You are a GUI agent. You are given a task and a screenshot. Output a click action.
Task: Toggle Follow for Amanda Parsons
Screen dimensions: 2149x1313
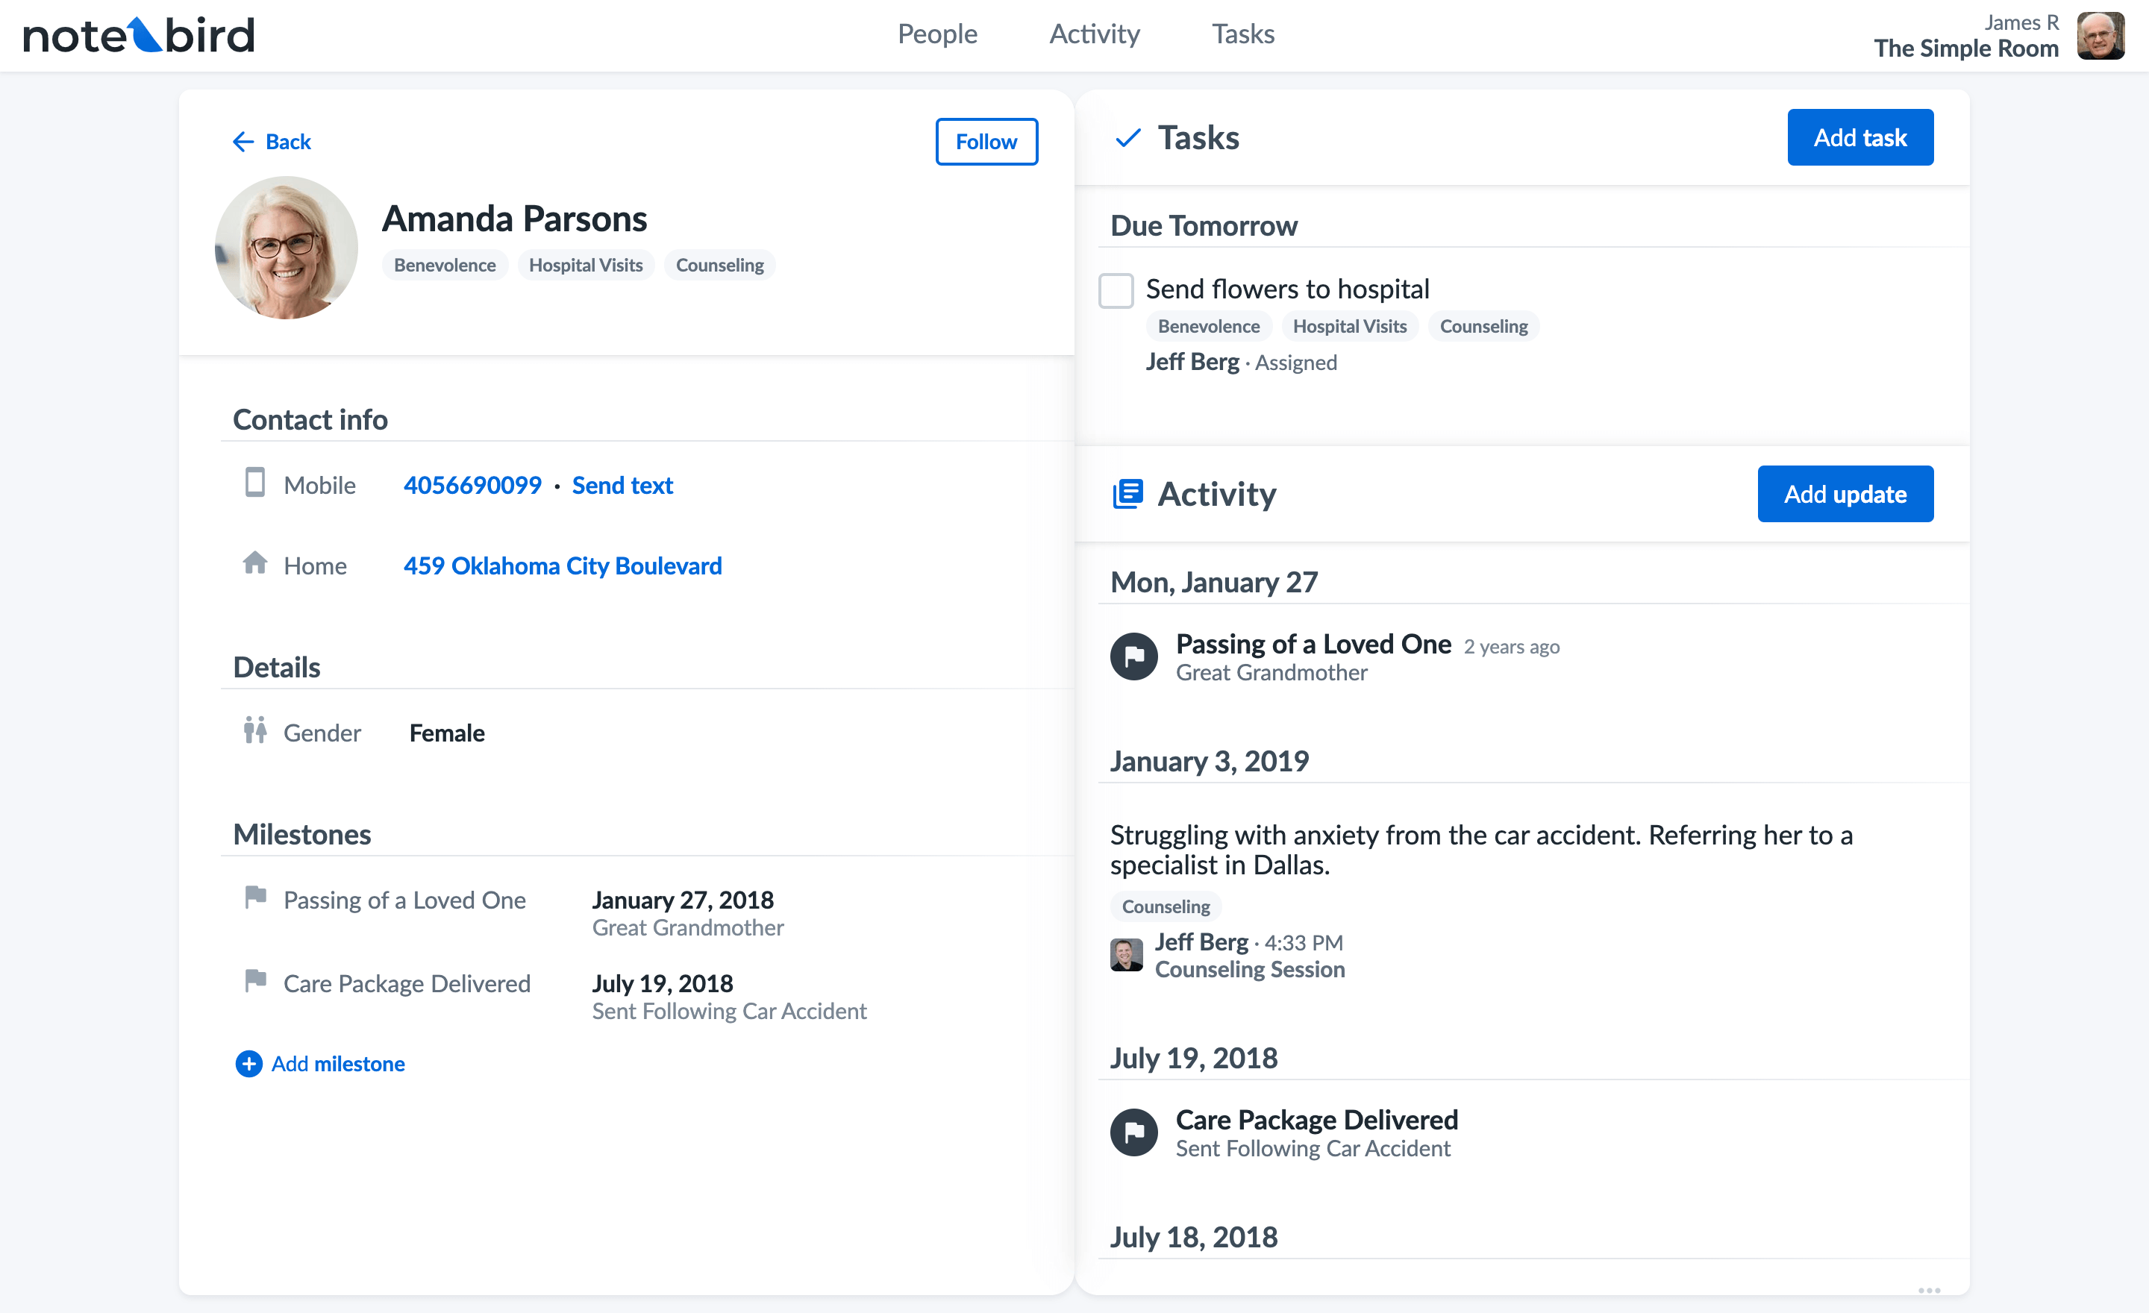click(x=986, y=141)
